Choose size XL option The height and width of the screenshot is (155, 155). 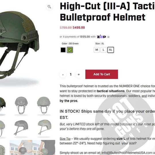click(111, 50)
